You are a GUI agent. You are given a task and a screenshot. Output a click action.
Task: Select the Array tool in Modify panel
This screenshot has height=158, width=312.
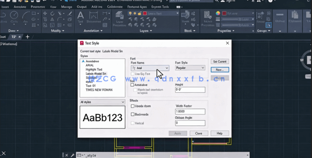[59, 25]
